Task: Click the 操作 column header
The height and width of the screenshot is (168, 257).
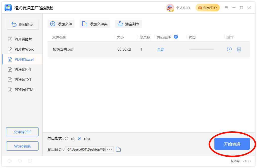Action: tap(230, 37)
